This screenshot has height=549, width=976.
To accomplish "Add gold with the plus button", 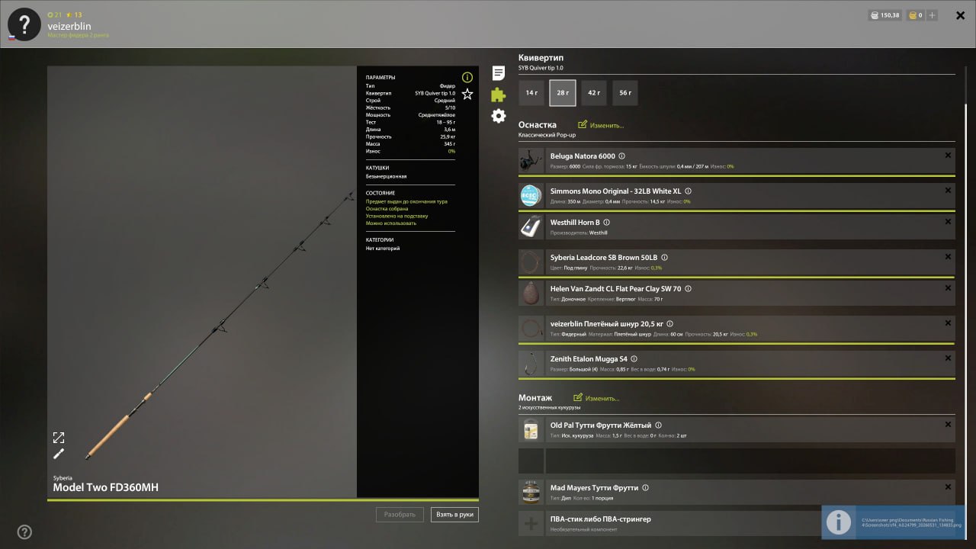I will coord(932,15).
